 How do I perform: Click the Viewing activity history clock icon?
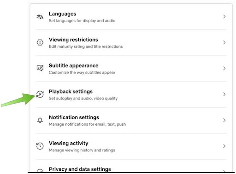tap(40, 146)
